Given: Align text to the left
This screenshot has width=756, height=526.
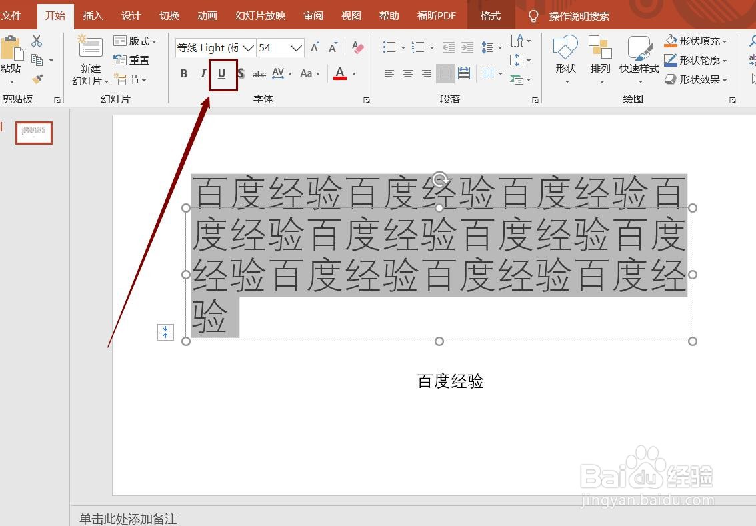Looking at the screenshot, I should (x=389, y=73).
